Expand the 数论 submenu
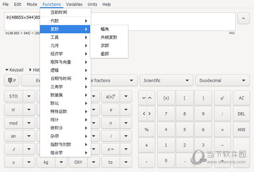The image size is (254, 172). (65, 103)
